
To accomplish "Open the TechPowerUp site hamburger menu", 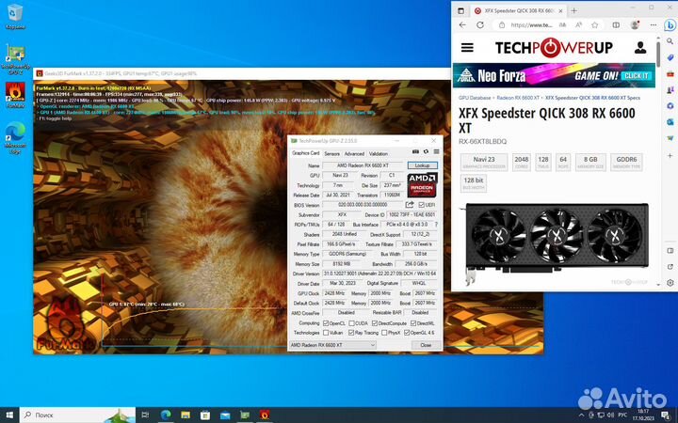I will (467, 48).
